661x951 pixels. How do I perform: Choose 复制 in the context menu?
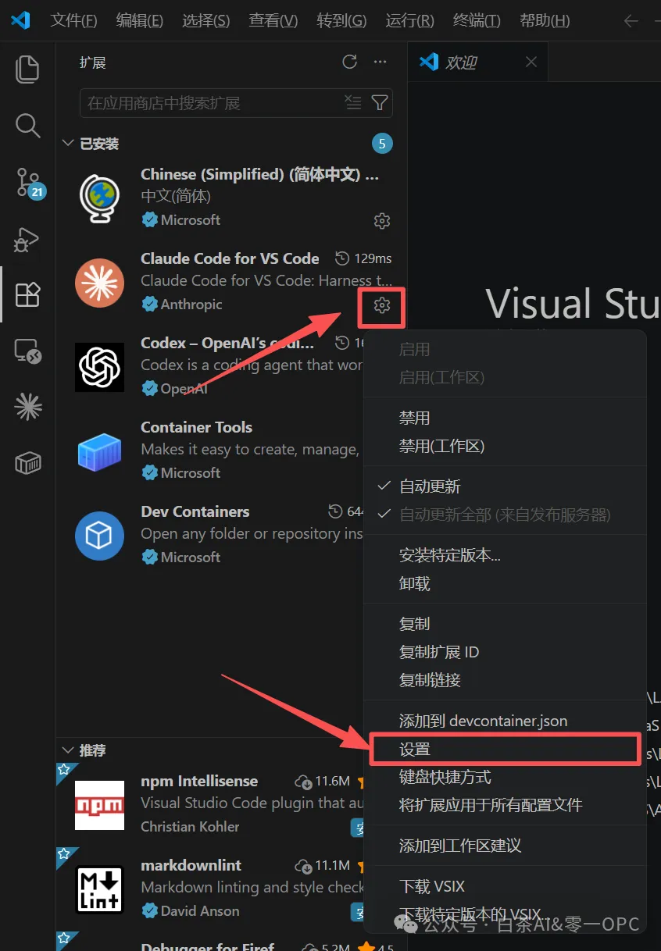pyautogui.click(x=415, y=624)
